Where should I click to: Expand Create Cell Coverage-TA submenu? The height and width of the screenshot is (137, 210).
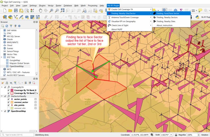129,9
